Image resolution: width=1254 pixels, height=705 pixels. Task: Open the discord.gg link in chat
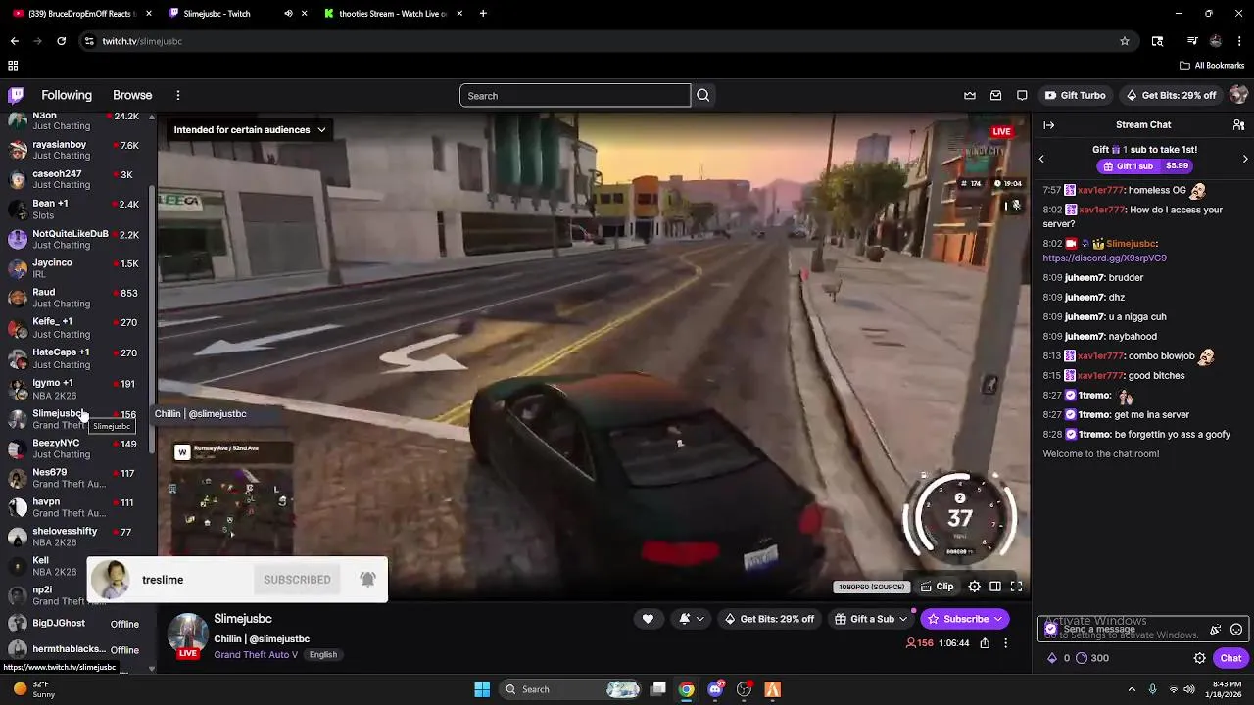pos(1104,258)
